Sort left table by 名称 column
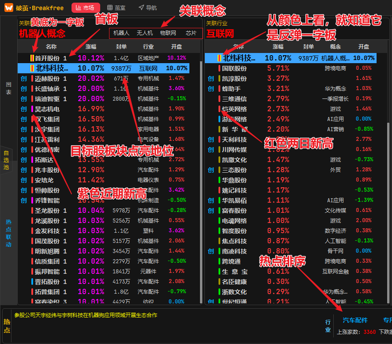 51,47
